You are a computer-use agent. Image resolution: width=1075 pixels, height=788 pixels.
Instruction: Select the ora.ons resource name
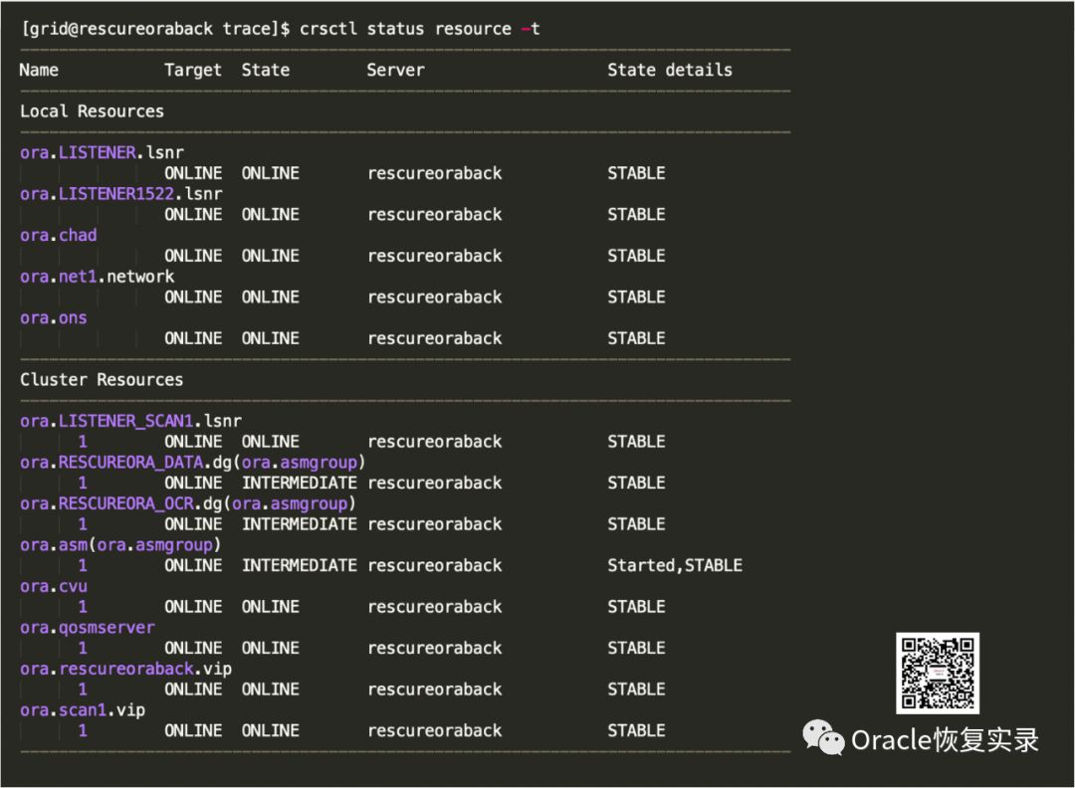click(53, 318)
